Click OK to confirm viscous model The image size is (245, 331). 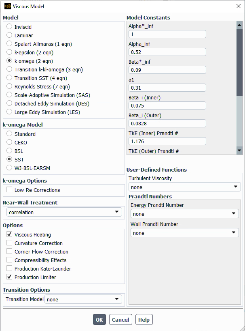click(99, 320)
